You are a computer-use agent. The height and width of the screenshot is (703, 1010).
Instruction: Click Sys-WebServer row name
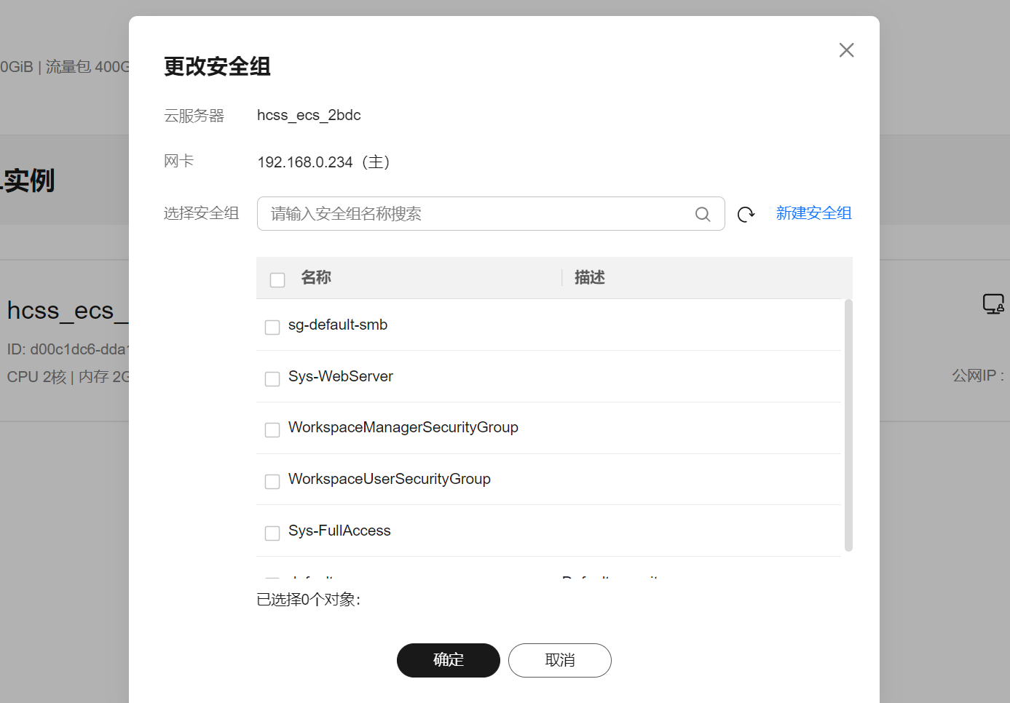pos(341,376)
